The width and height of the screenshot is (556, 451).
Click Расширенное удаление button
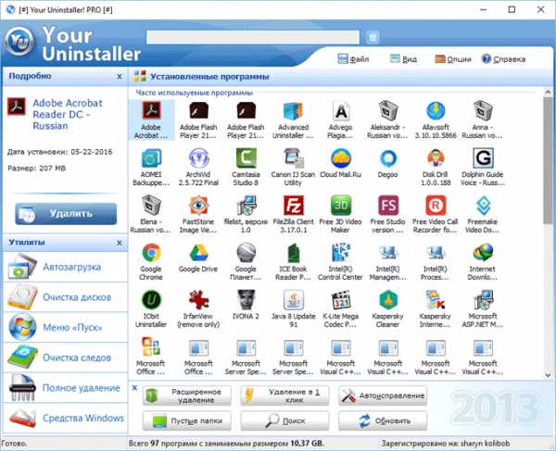[187, 395]
